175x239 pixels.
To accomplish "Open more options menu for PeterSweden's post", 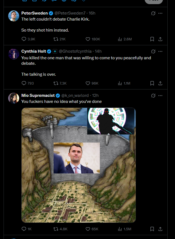I will [160, 13].
